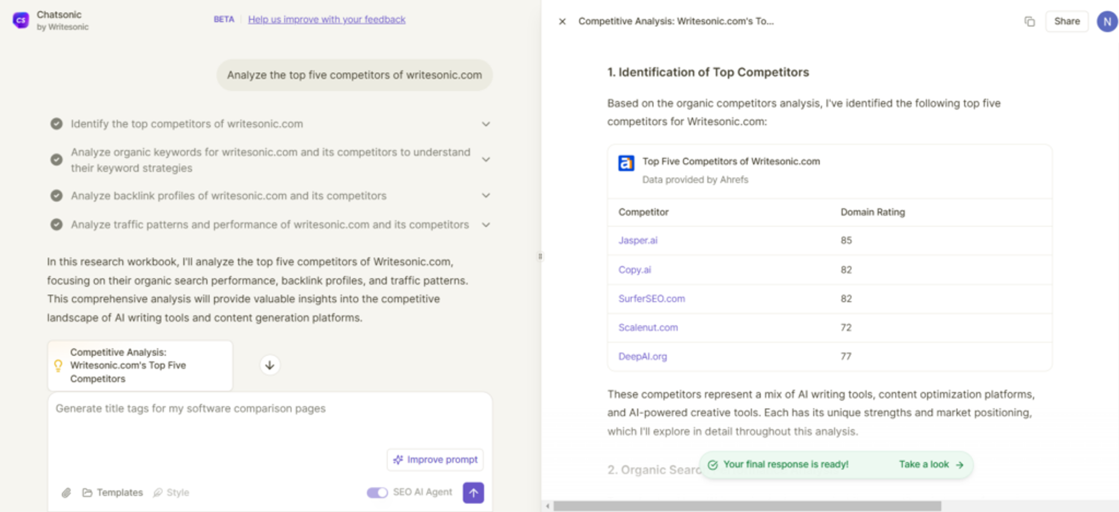Open the Scalenut.com competitor link
1119x512 pixels.
point(648,328)
